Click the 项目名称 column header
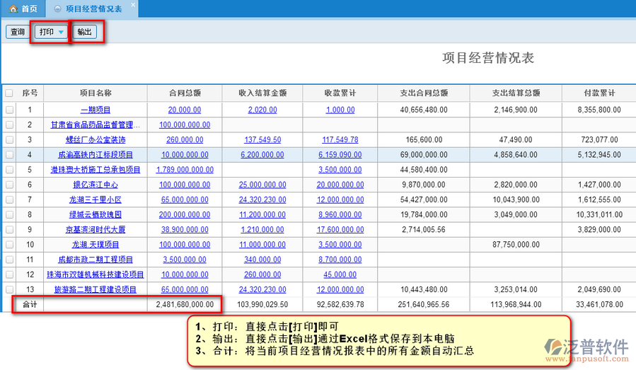 (96, 93)
